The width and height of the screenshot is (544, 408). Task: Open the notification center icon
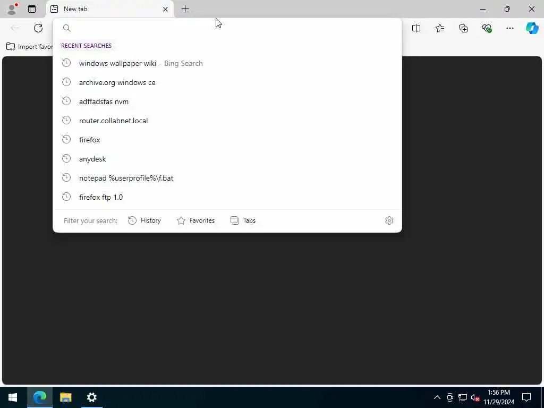526,397
